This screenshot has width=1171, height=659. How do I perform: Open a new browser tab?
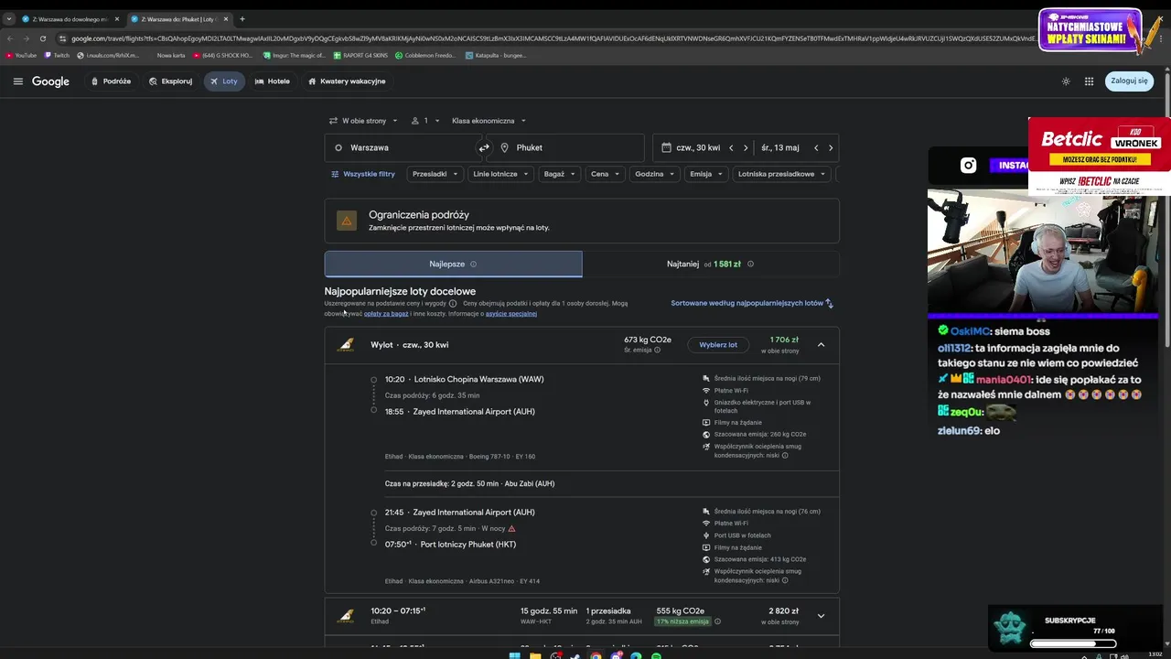pyautogui.click(x=242, y=19)
